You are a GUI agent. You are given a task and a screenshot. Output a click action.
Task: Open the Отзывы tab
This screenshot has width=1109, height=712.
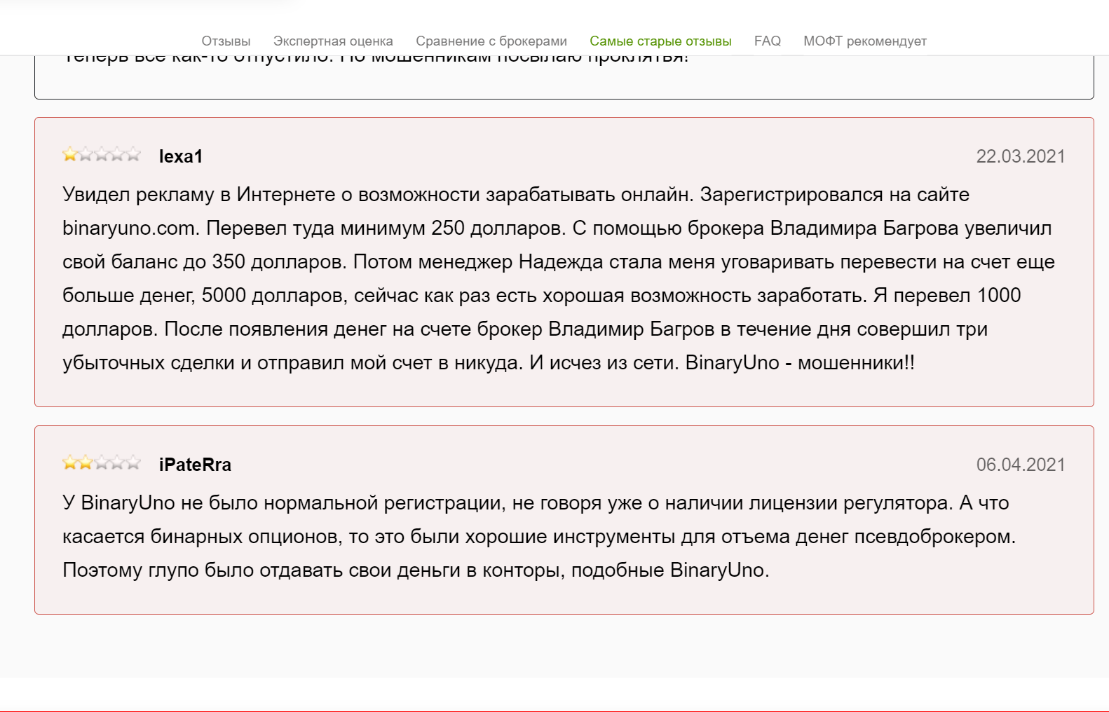point(226,41)
